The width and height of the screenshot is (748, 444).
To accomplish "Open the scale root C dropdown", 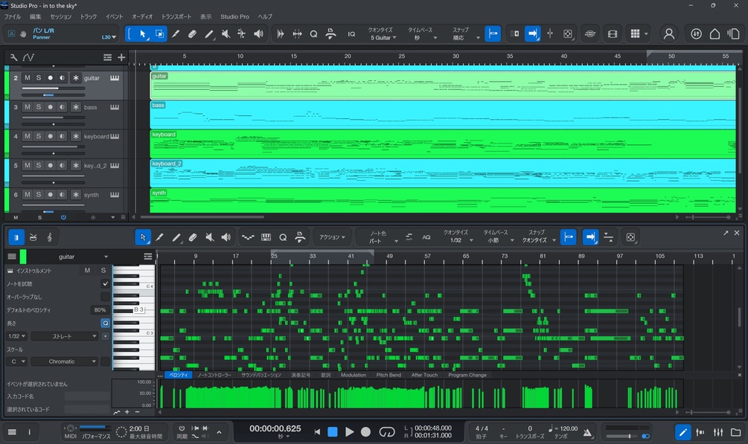I will (x=16, y=361).
